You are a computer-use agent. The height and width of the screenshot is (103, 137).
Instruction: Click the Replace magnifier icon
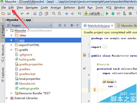(59, 14)
